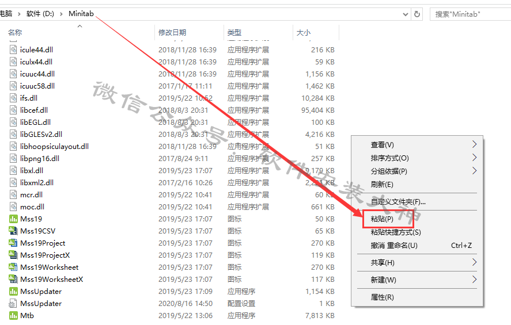Open the address bar history dropdown
Viewport: 511px width, 325px height.
406,14
